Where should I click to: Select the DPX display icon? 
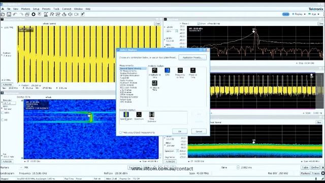[x=167, y=71]
